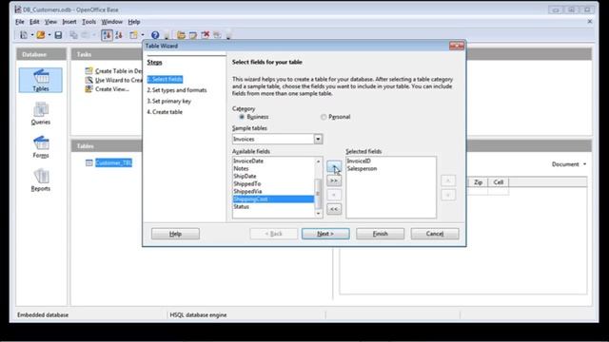Image resolution: width=609 pixels, height=342 pixels.
Task: Click the Customer_TBL table icon
Action: point(88,162)
